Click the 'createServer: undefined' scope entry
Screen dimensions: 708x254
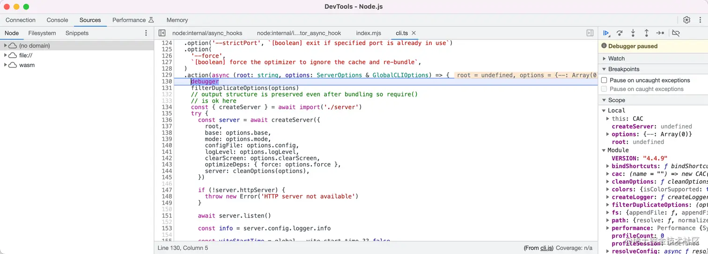click(652, 127)
